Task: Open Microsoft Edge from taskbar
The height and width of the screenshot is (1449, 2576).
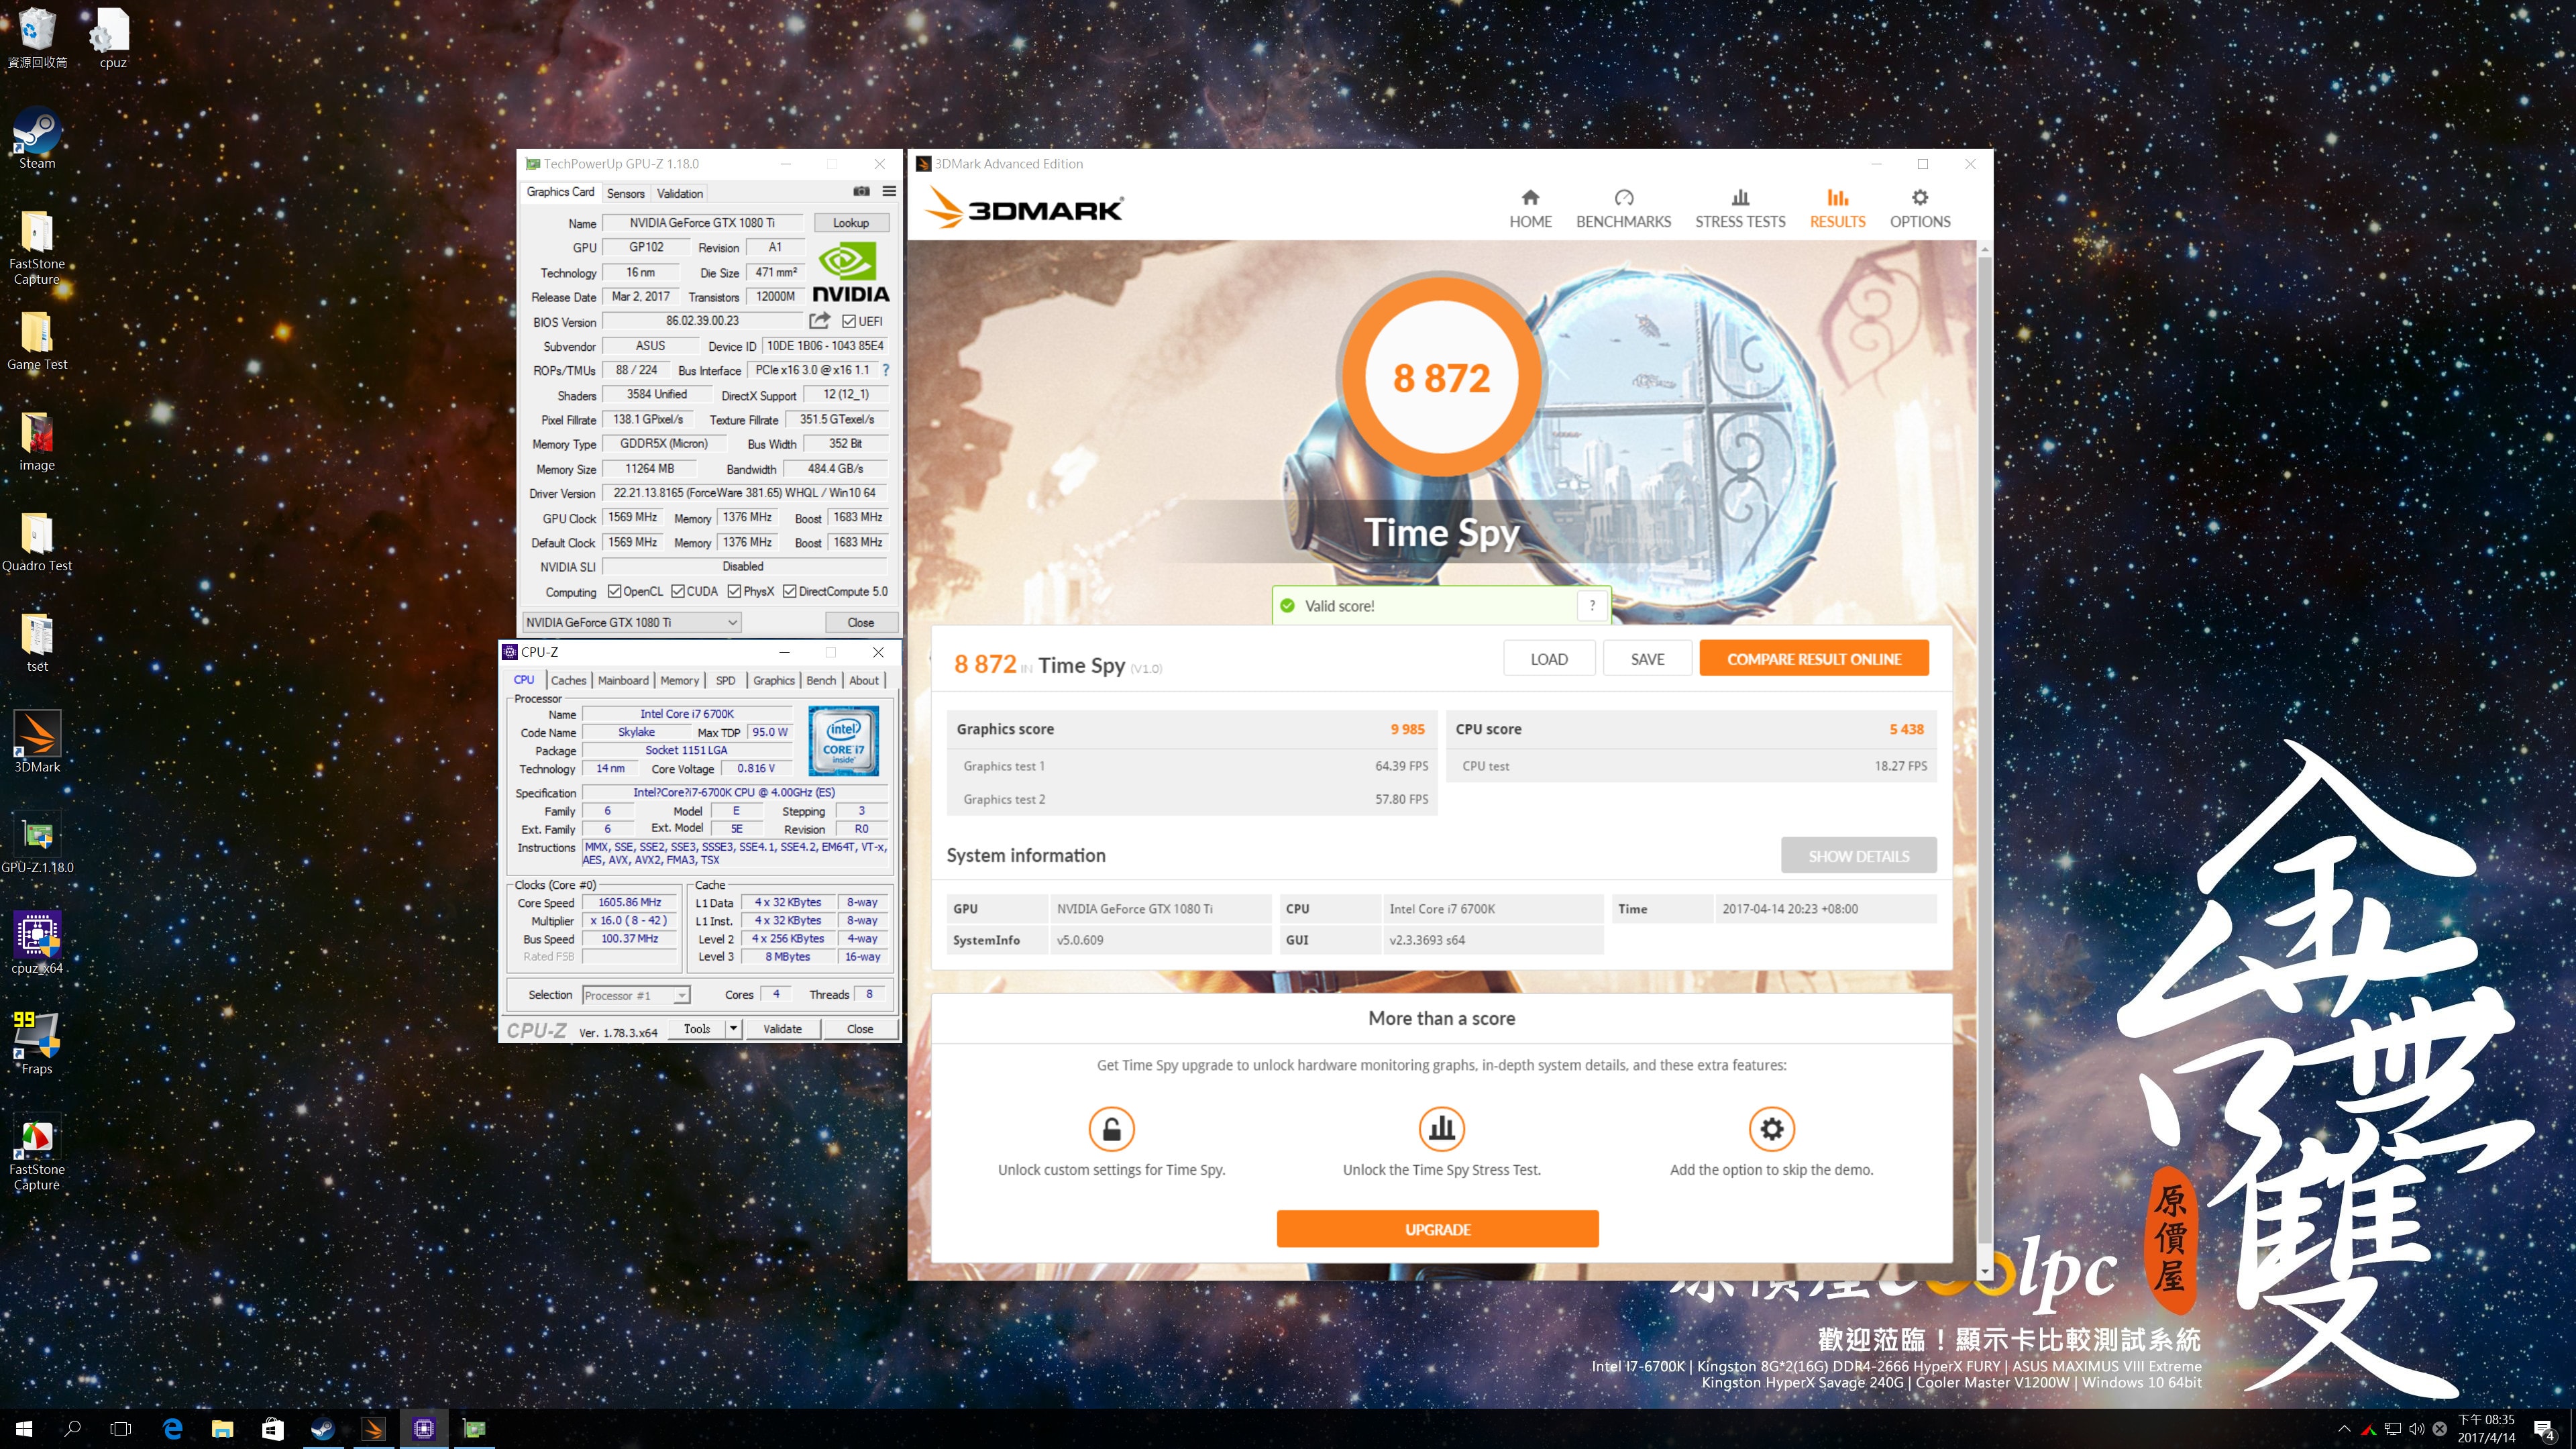Action: click(x=172, y=1429)
